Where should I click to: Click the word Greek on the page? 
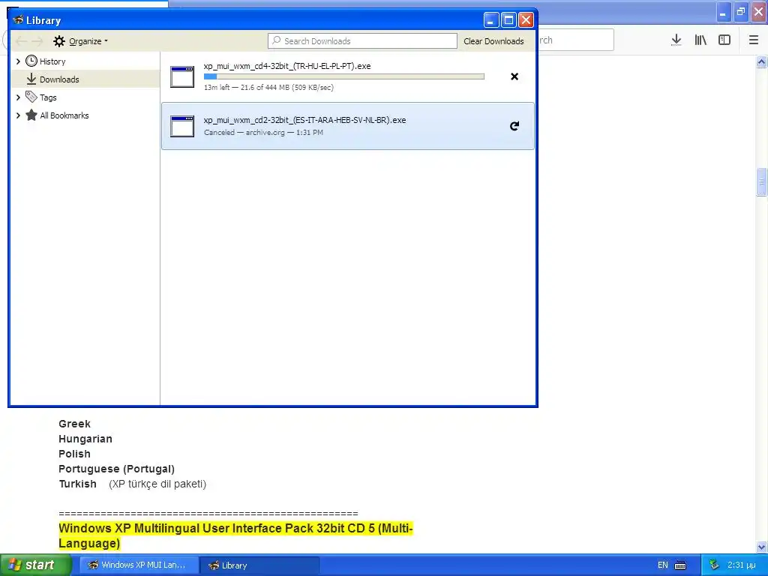click(x=74, y=424)
